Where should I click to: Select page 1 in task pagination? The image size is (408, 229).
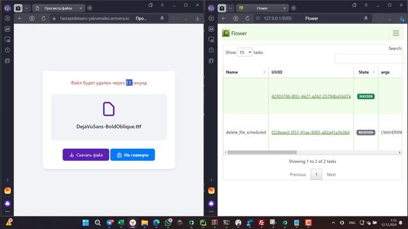point(316,174)
